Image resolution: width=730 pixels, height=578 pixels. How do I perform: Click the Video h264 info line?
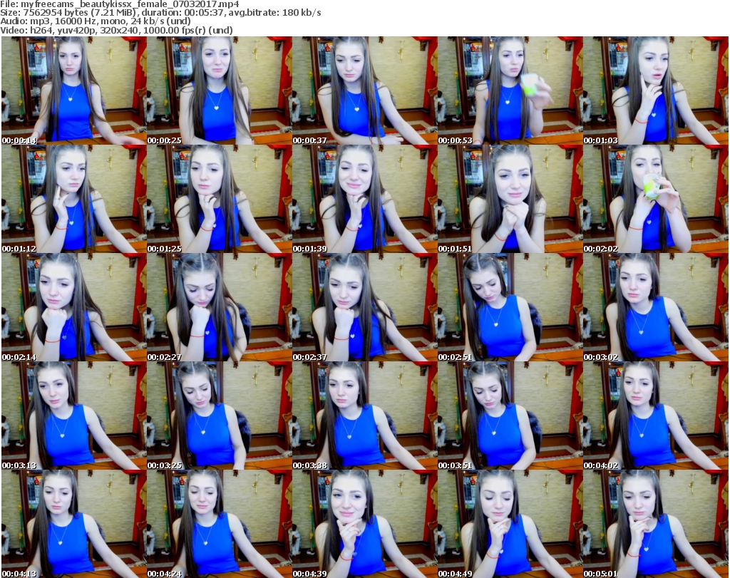[x=116, y=30]
